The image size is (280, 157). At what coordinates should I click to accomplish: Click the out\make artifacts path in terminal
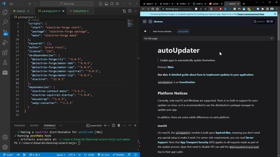click(94, 140)
